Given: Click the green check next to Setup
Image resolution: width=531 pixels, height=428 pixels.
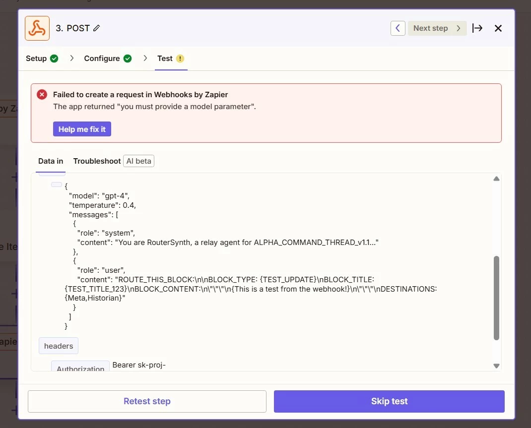Looking at the screenshot, I should (x=54, y=59).
